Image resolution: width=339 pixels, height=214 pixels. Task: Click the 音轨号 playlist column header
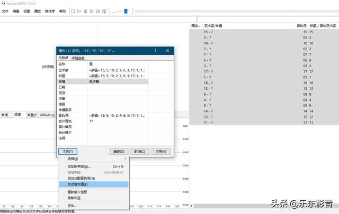pos(301,26)
